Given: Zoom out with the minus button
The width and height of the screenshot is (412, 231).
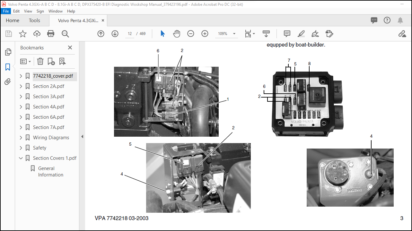Looking at the screenshot, I should click(191, 34).
